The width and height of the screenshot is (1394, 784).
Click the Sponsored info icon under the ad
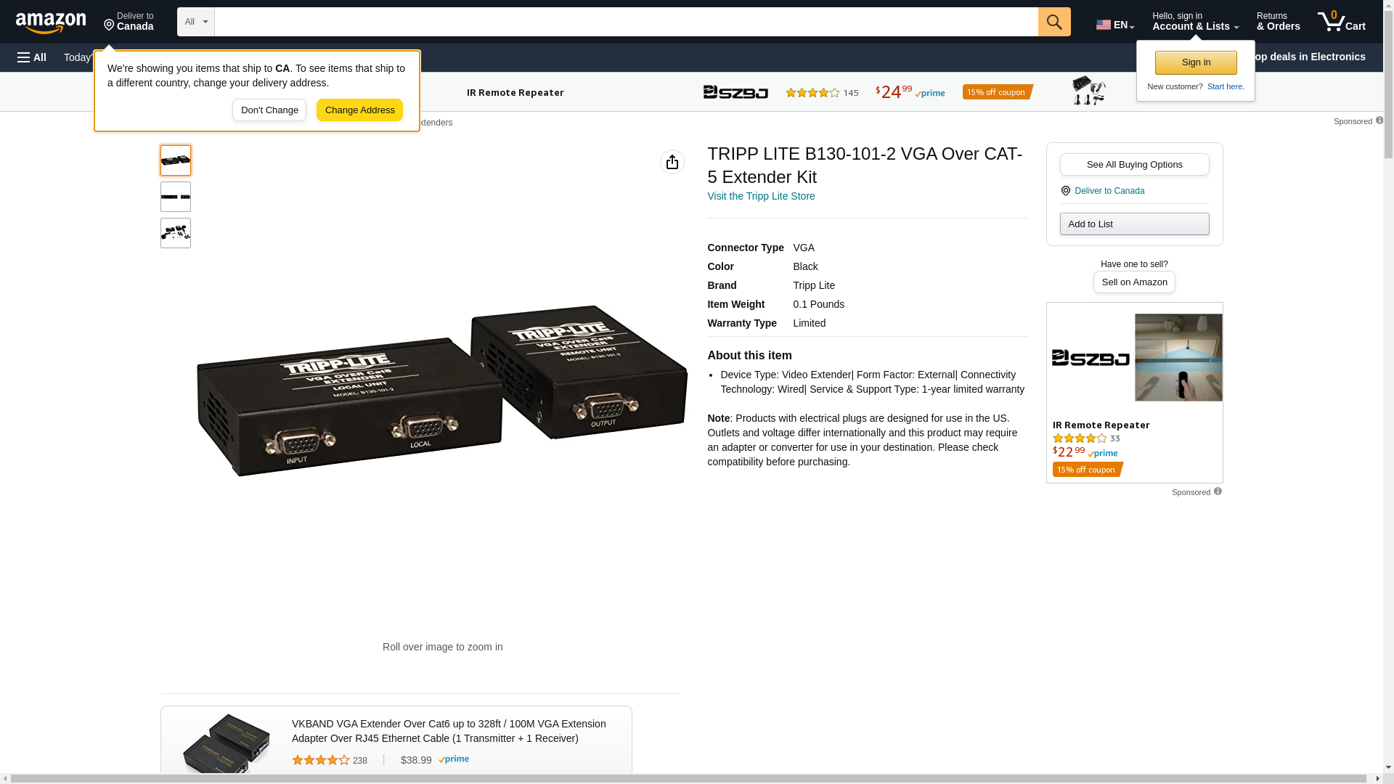(1218, 491)
